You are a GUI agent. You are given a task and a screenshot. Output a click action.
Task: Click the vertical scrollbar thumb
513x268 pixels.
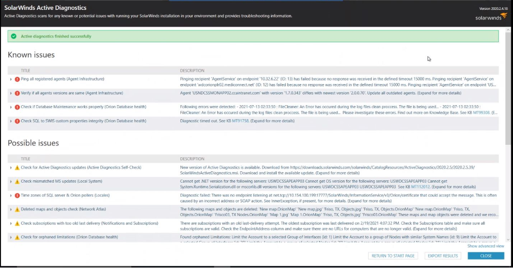[x=508, y=88]
